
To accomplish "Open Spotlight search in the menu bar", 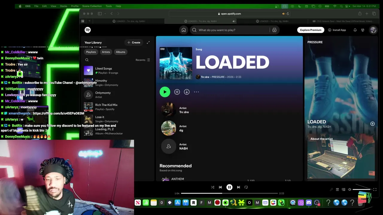I will (341, 6).
